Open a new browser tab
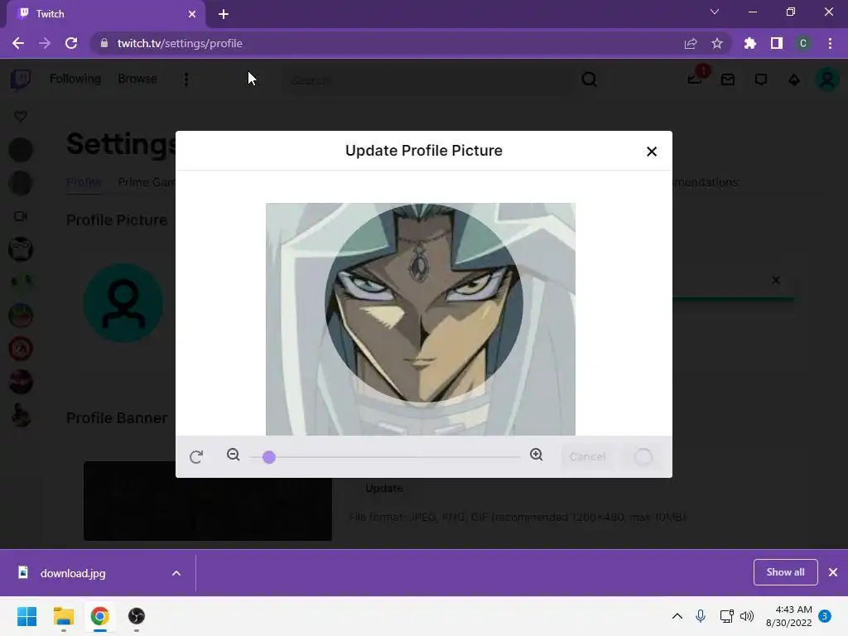The height and width of the screenshot is (636, 848). (224, 14)
